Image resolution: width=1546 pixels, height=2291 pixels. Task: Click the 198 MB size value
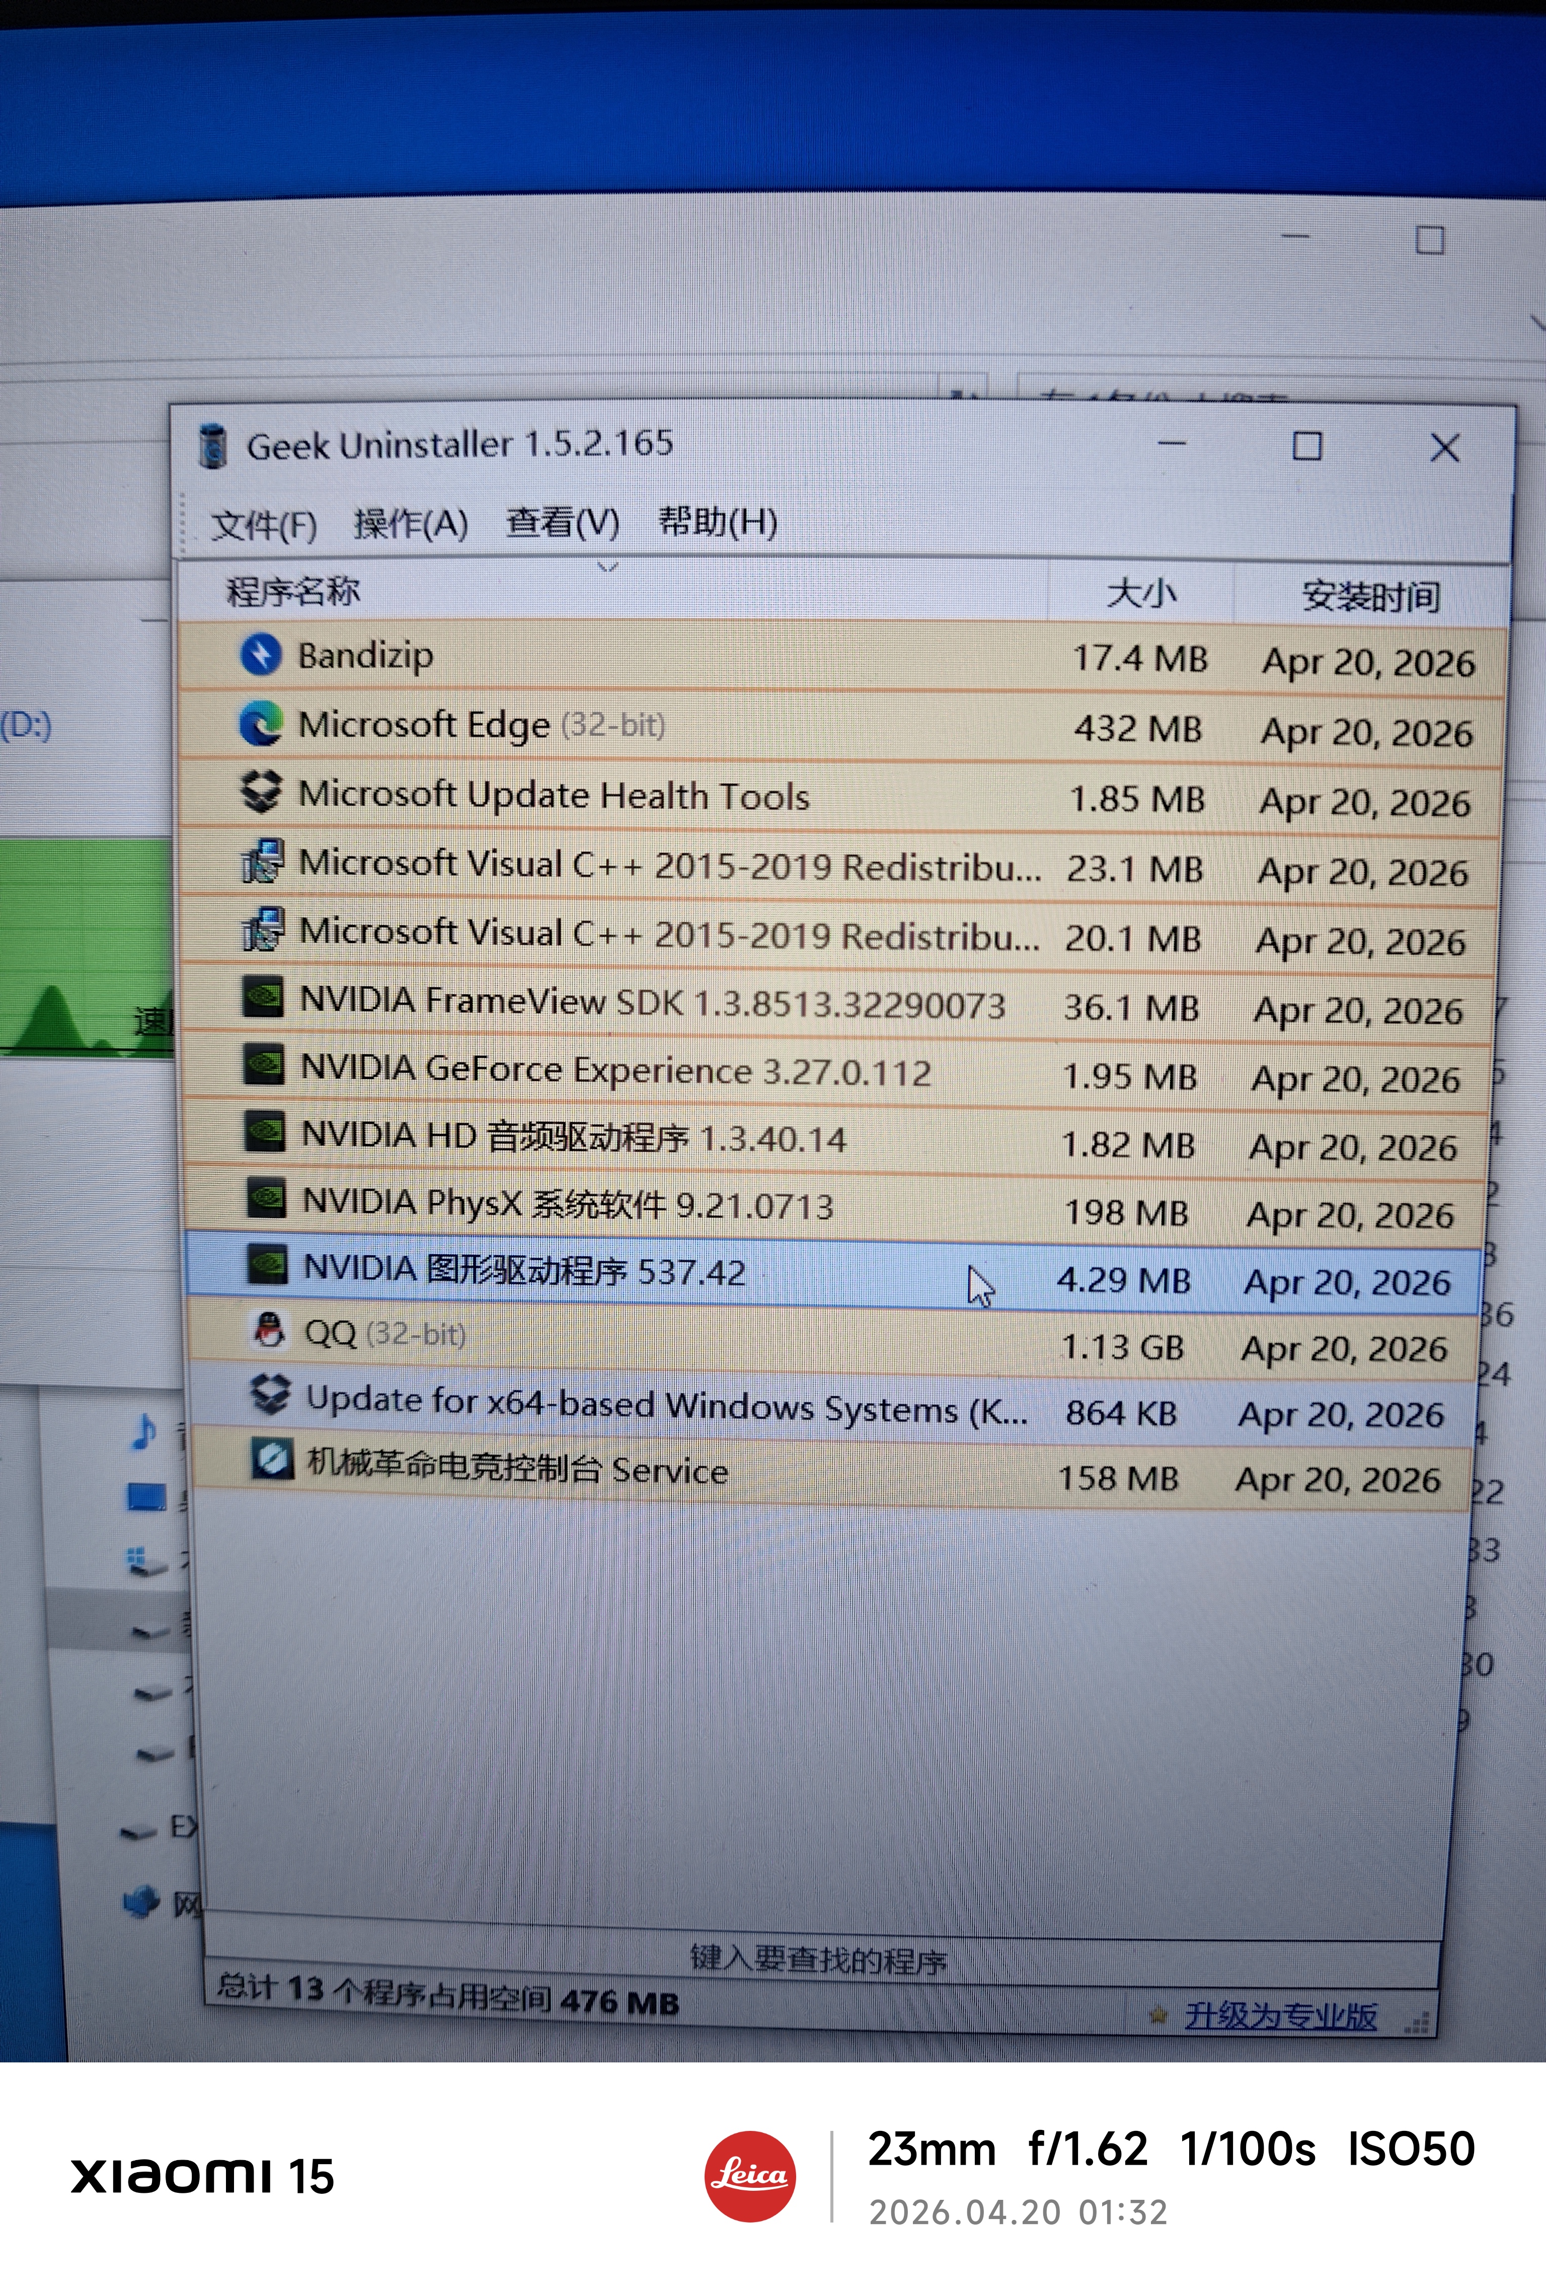(1126, 1212)
